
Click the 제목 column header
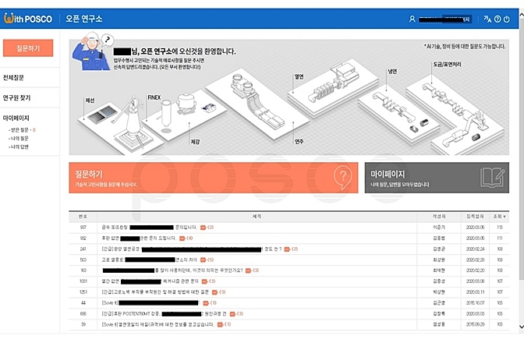pos(257,217)
